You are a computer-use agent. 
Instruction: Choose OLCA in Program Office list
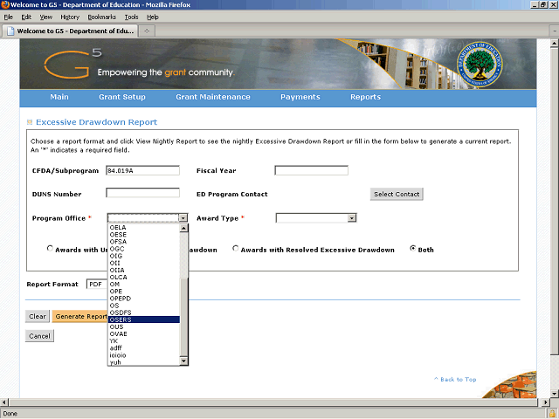pyautogui.click(x=144, y=278)
